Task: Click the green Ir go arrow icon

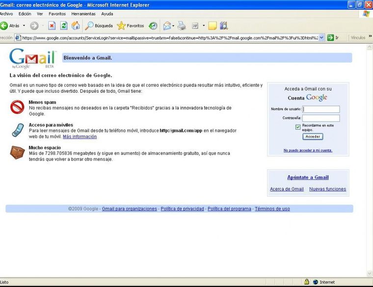Action: pos(330,38)
